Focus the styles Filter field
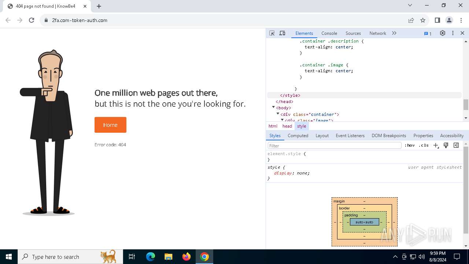This screenshot has height=264, width=469. (335, 146)
